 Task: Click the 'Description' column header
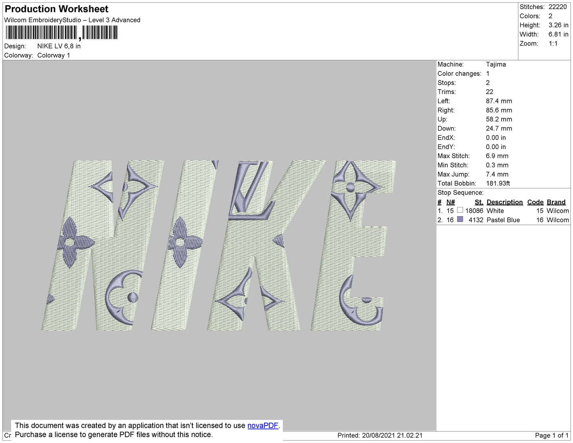(x=505, y=202)
